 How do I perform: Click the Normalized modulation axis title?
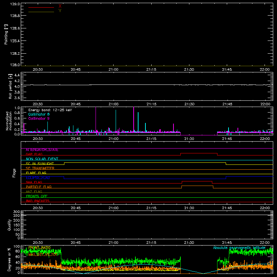pos(8,121)
